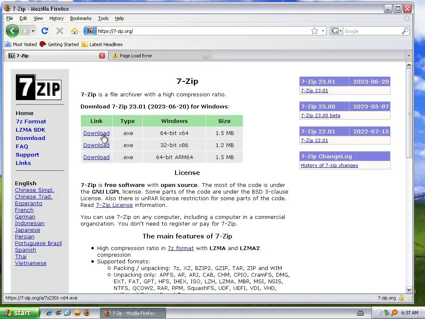Open the Getting Started bookmark
The height and width of the screenshot is (319, 425).
[x=59, y=44]
